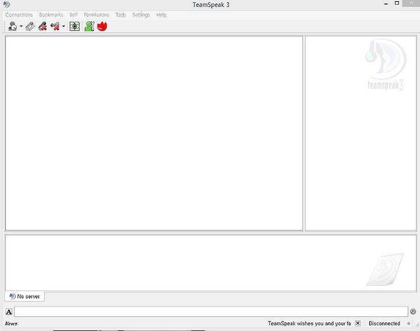This screenshot has height=331, width=420.
Task: Click the gray connection status indicator dot
Action: (x=408, y=323)
